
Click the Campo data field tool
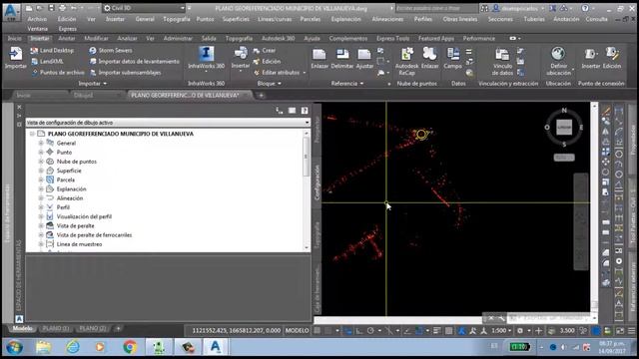point(452,58)
